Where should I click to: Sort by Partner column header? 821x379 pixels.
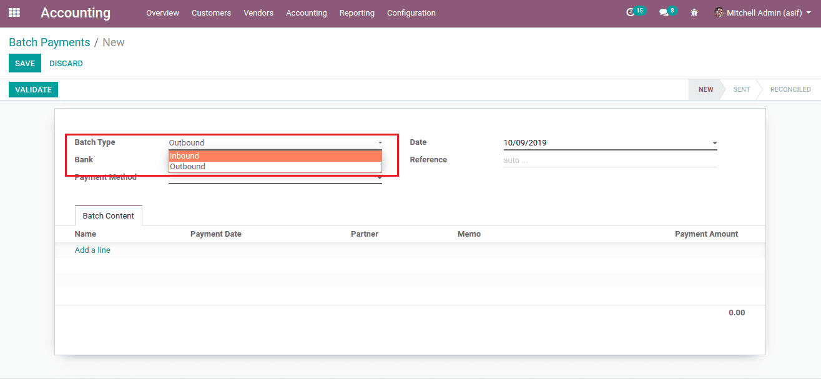coord(365,234)
